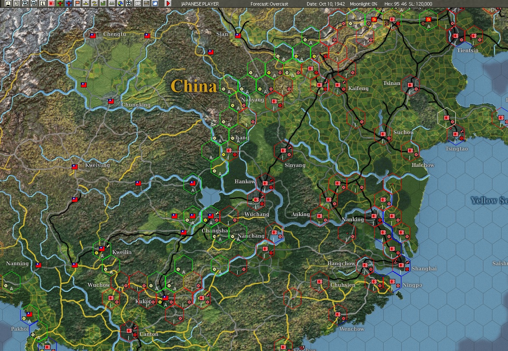Select the Chinese flag unit at Kukong
This screenshot has height=351, width=508.
165,298
